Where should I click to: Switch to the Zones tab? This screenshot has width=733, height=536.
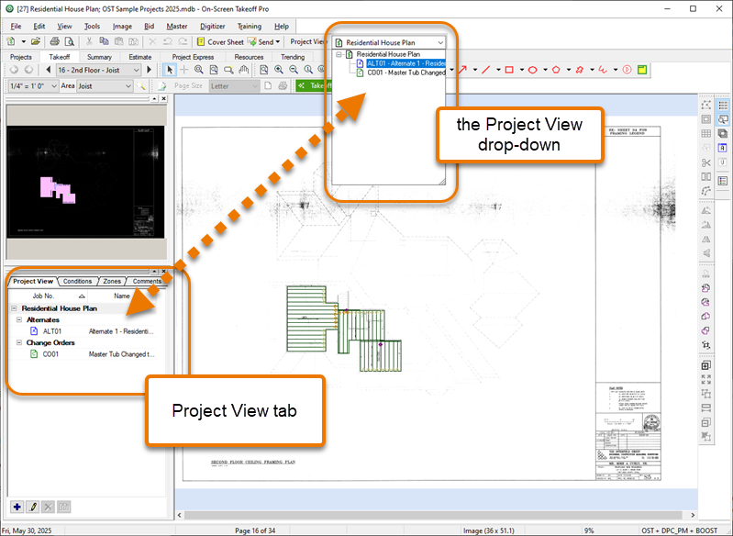112,281
